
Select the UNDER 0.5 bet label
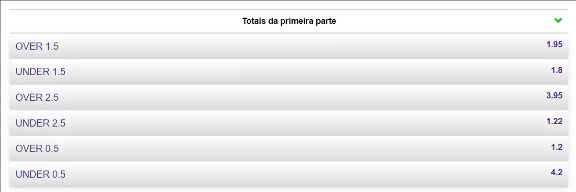point(41,174)
